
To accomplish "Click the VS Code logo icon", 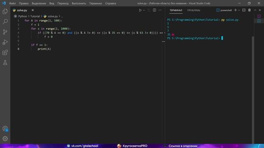I will point(4,3).
